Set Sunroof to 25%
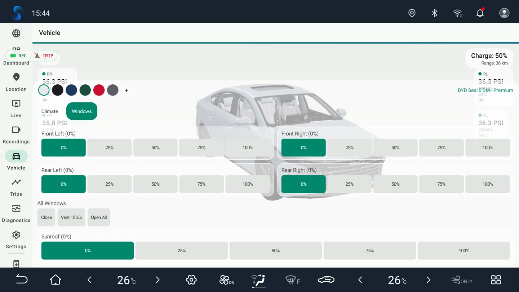The image size is (519, 292). pos(182,251)
